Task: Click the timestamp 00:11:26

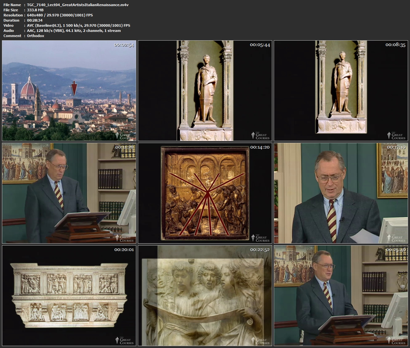Action: click(124, 147)
